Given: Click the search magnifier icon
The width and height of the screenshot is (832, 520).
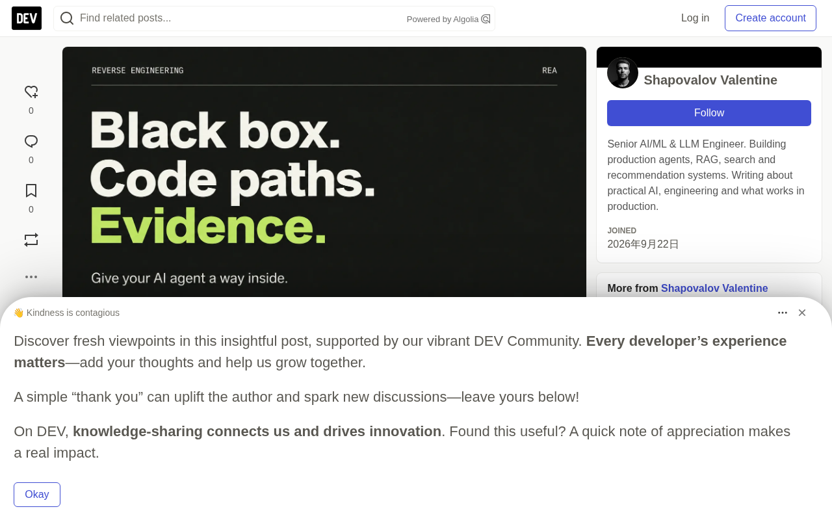Looking at the screenshot, I should pos(67,18).
